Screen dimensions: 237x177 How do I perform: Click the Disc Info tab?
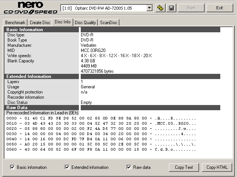tap(63, 22)
